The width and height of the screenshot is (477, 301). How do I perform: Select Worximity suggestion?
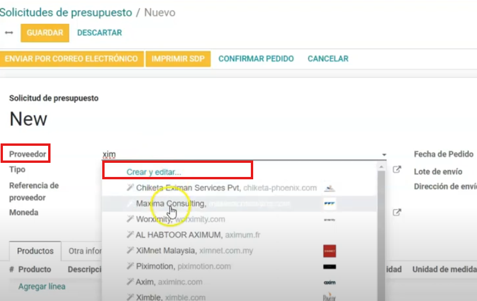239,219
